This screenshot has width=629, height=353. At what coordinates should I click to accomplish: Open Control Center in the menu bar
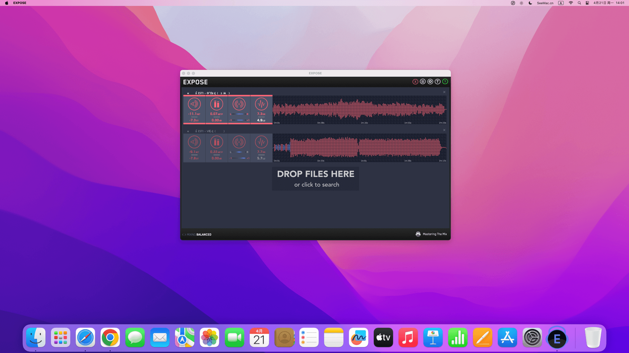(587, 3)
